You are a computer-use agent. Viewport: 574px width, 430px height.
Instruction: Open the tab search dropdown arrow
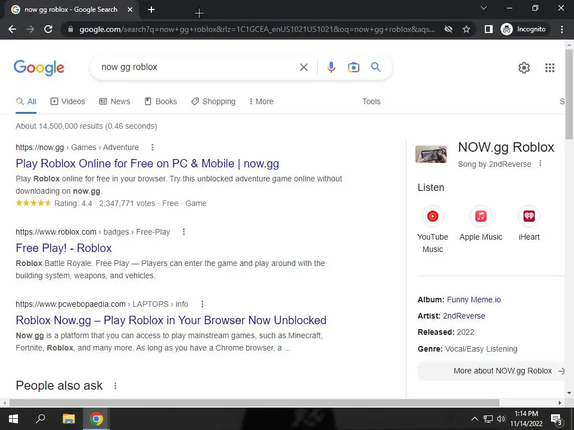pos(484,8)
